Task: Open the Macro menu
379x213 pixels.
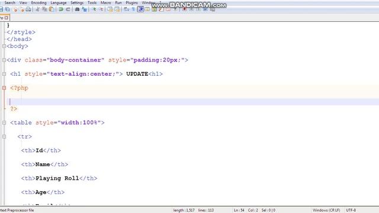Action: tap(105, 2)
